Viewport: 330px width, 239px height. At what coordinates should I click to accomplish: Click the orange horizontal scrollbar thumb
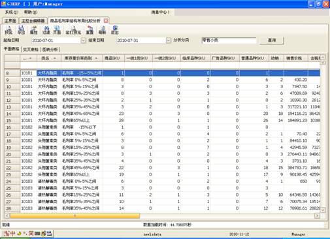click(74, 215)
